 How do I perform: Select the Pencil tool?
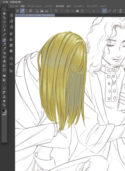click(x=4, y=45)
